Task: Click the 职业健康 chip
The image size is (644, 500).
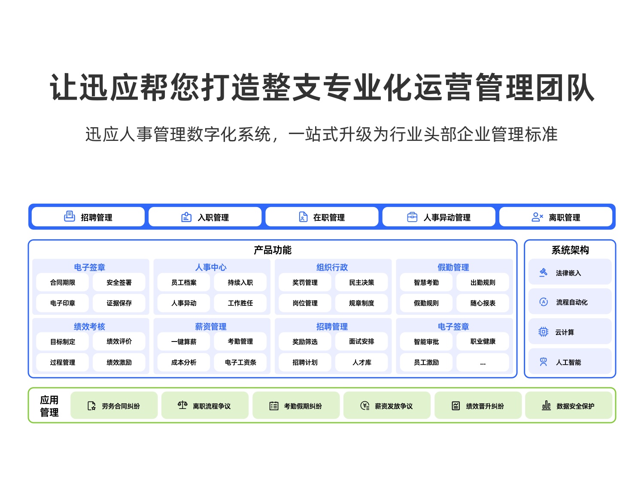Action: point(483,342)
